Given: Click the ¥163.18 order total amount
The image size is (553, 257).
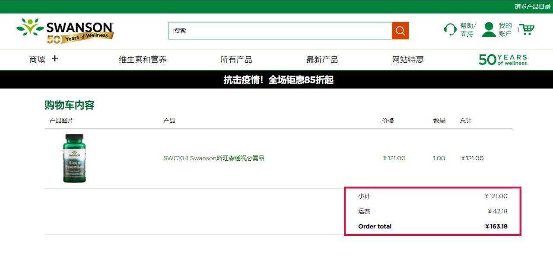Looking at the screenshot, I should pos(496,226).
